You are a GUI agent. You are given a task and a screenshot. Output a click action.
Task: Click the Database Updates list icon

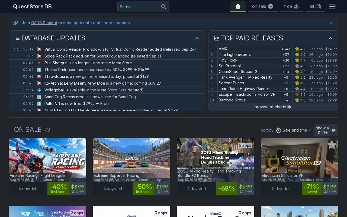17,38
